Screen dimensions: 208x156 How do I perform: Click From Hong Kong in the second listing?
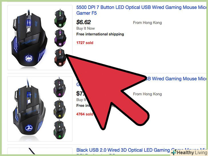click(x=147, y=94)
